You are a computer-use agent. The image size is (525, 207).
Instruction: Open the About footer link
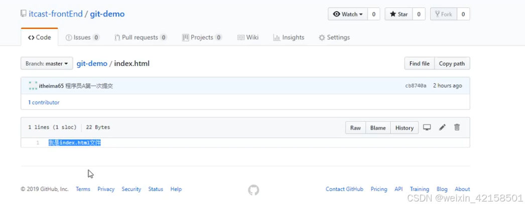tap(462, 189)
